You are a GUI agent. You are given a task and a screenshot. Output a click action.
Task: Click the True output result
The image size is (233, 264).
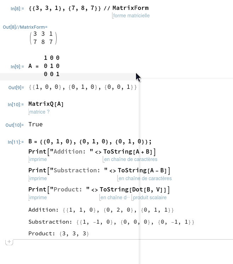(35, 124)
